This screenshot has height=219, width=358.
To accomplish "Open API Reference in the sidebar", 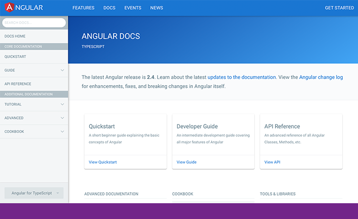I will click(x=34, y=84).
